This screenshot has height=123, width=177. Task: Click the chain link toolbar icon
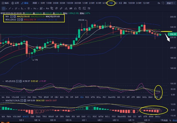[56, 8]
